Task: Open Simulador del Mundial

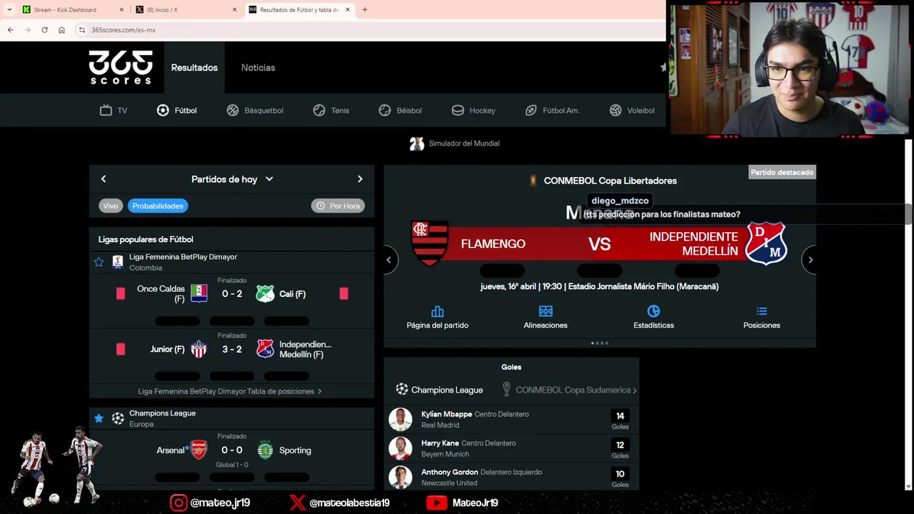Action: point(455,143)
